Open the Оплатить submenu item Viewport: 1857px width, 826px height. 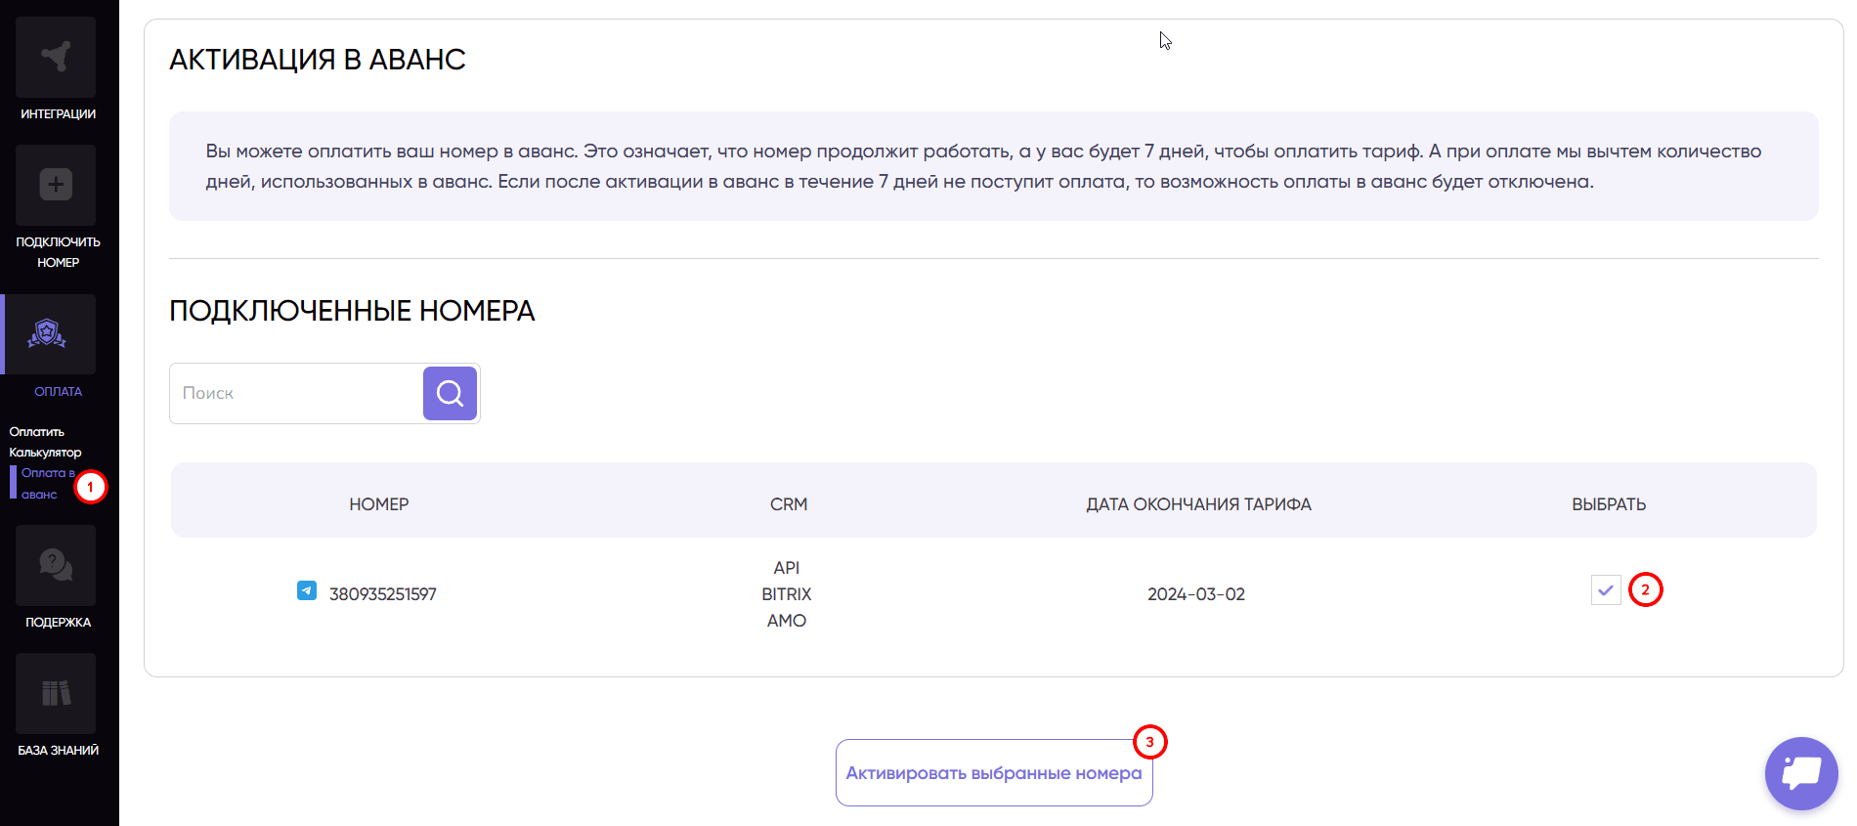37,432
